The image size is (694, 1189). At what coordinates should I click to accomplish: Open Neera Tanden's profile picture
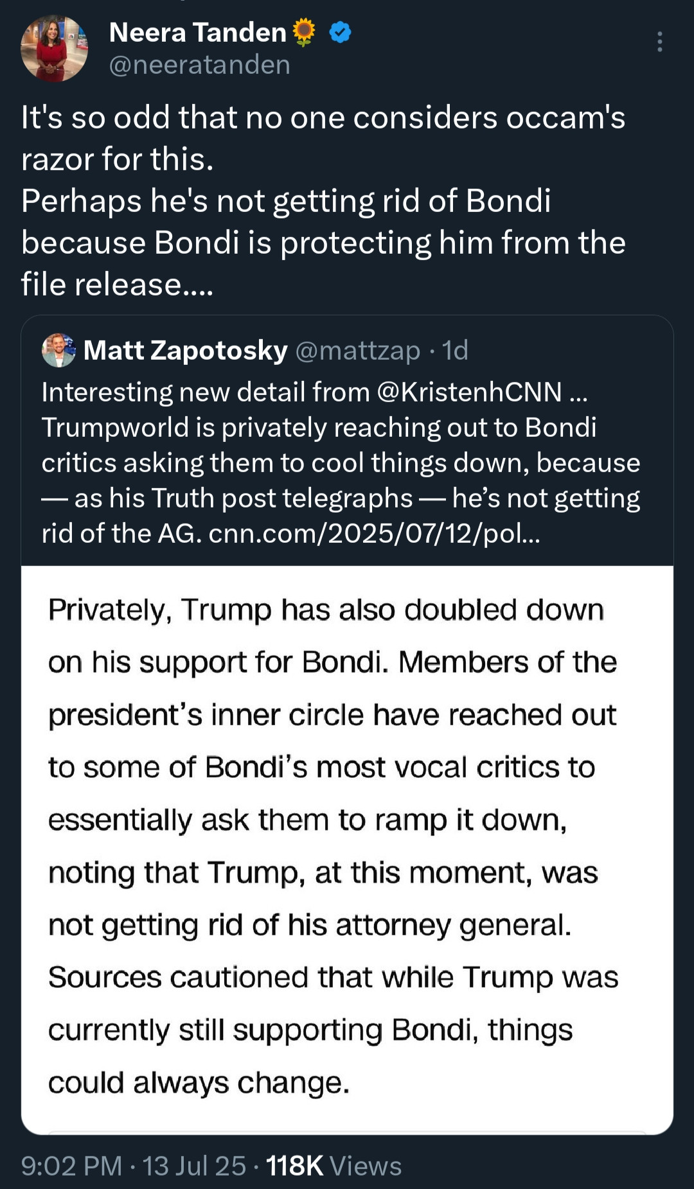tap(54, 49)
